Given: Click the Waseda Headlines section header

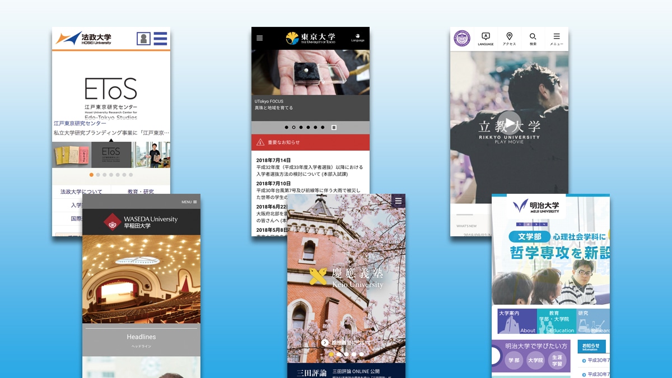Looking at the screenshot, I should pos(141,337).
